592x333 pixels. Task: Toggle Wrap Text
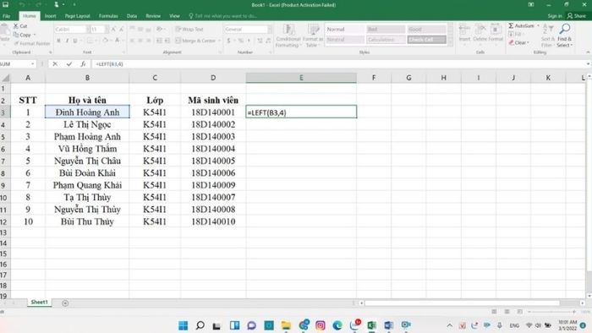coord(189,29)
